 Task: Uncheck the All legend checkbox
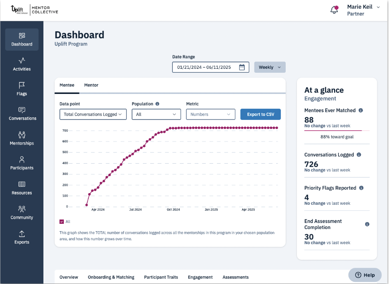pos(62,222)
